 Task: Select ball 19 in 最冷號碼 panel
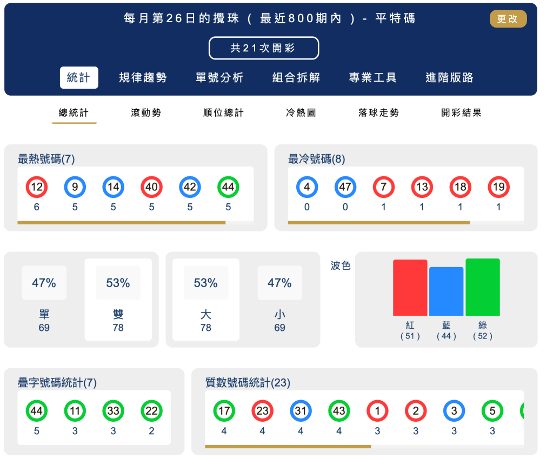(x=498, y=187)
